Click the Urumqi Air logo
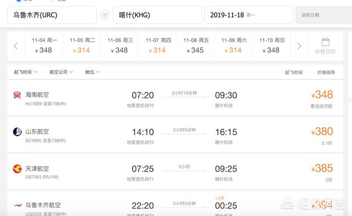The height and width of the screenshot is (216, 352). (x=17, y=205)
